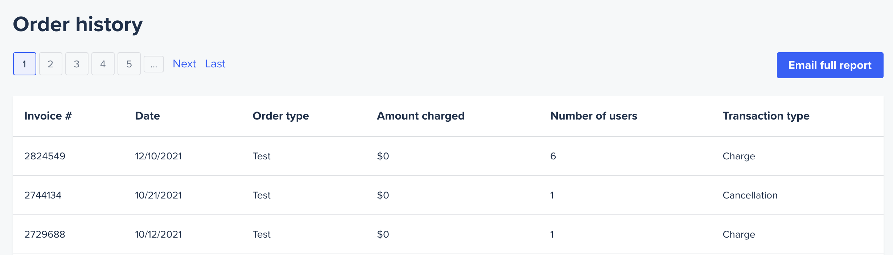
Task: Select invoice number 2824549
Action: pos(45,156)
